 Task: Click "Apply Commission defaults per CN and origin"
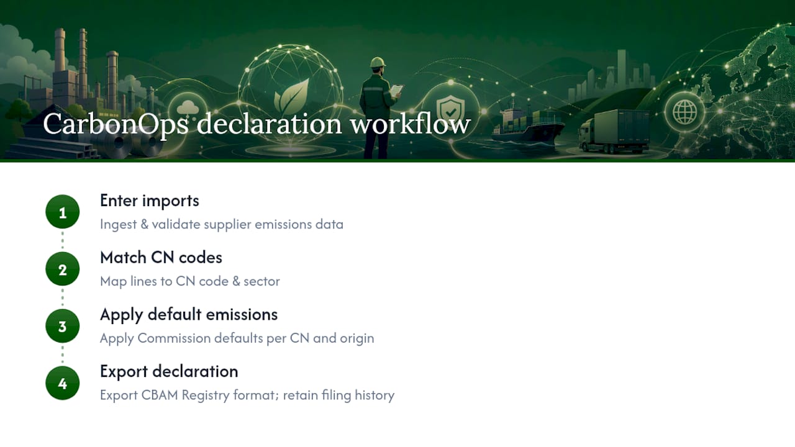237,338
